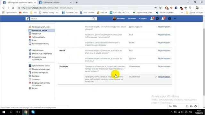This screenshot has width=205, height=115.
Task: Click the address bar URL
Action: pyautogui.click(x=47, y=8)
